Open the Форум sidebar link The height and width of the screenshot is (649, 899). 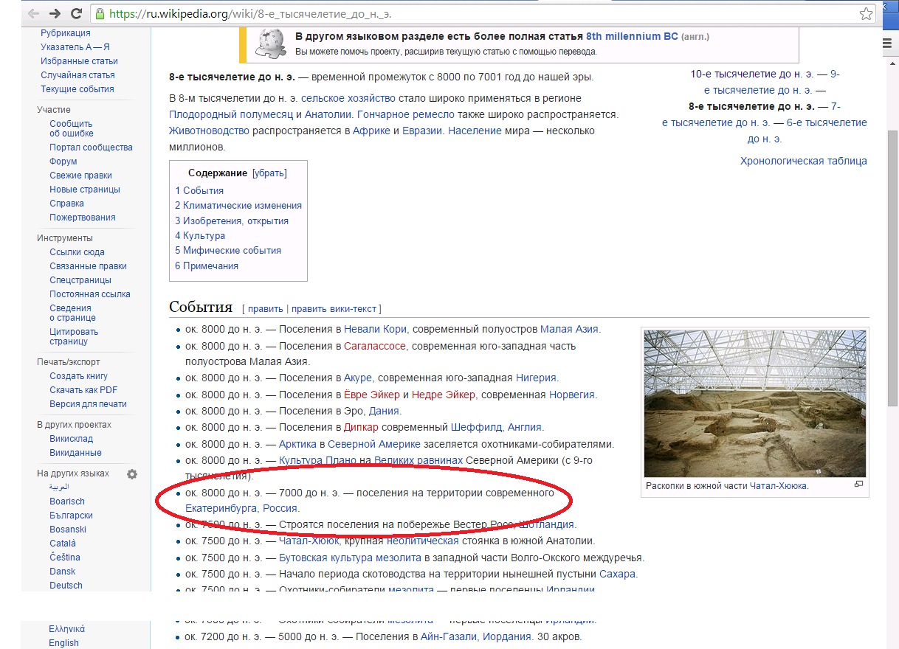[x=63, y=162]
